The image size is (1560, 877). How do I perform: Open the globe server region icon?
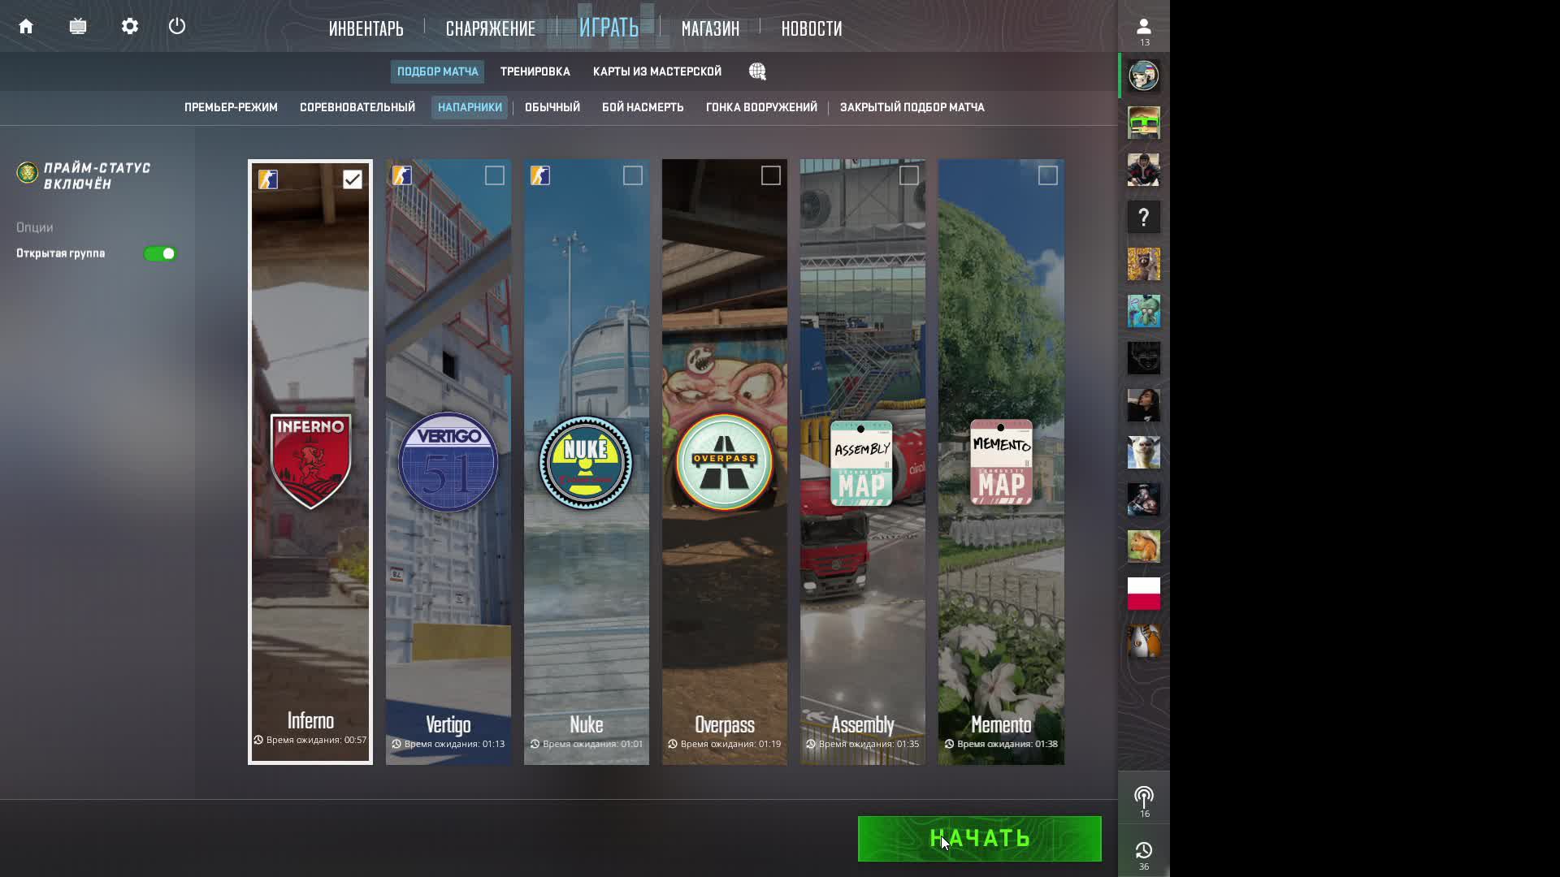(757, 71)
